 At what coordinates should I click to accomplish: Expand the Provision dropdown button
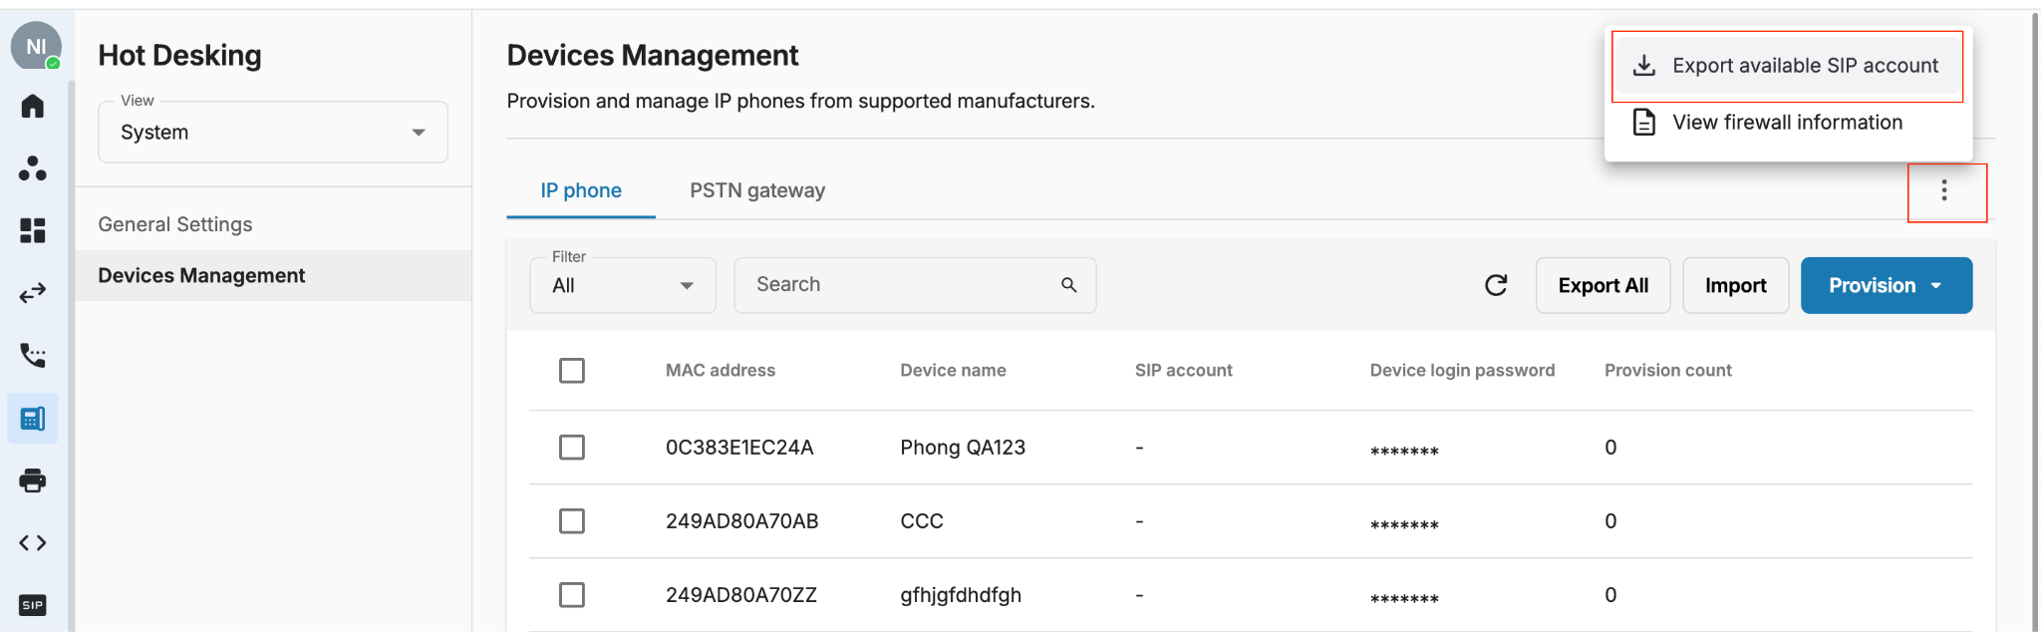click(1887, 285)
